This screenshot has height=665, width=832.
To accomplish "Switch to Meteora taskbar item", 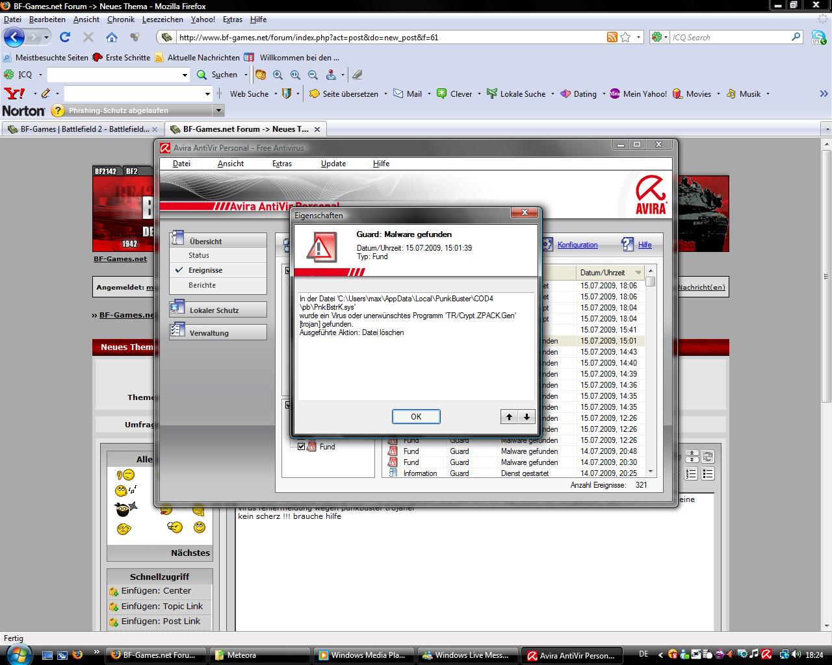I will click(x=259, y=655).
